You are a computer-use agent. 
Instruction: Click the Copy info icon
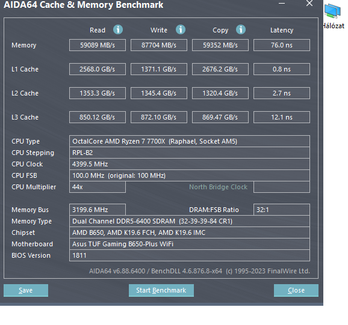point(241,29)
